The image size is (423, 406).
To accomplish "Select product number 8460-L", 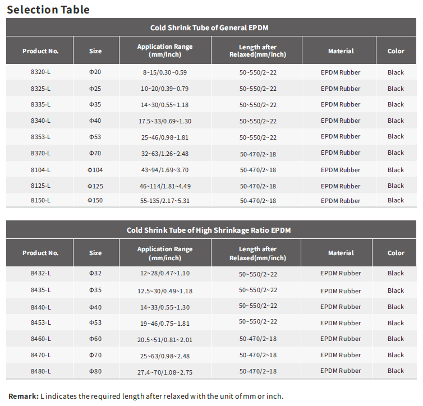I will [40, 339].
